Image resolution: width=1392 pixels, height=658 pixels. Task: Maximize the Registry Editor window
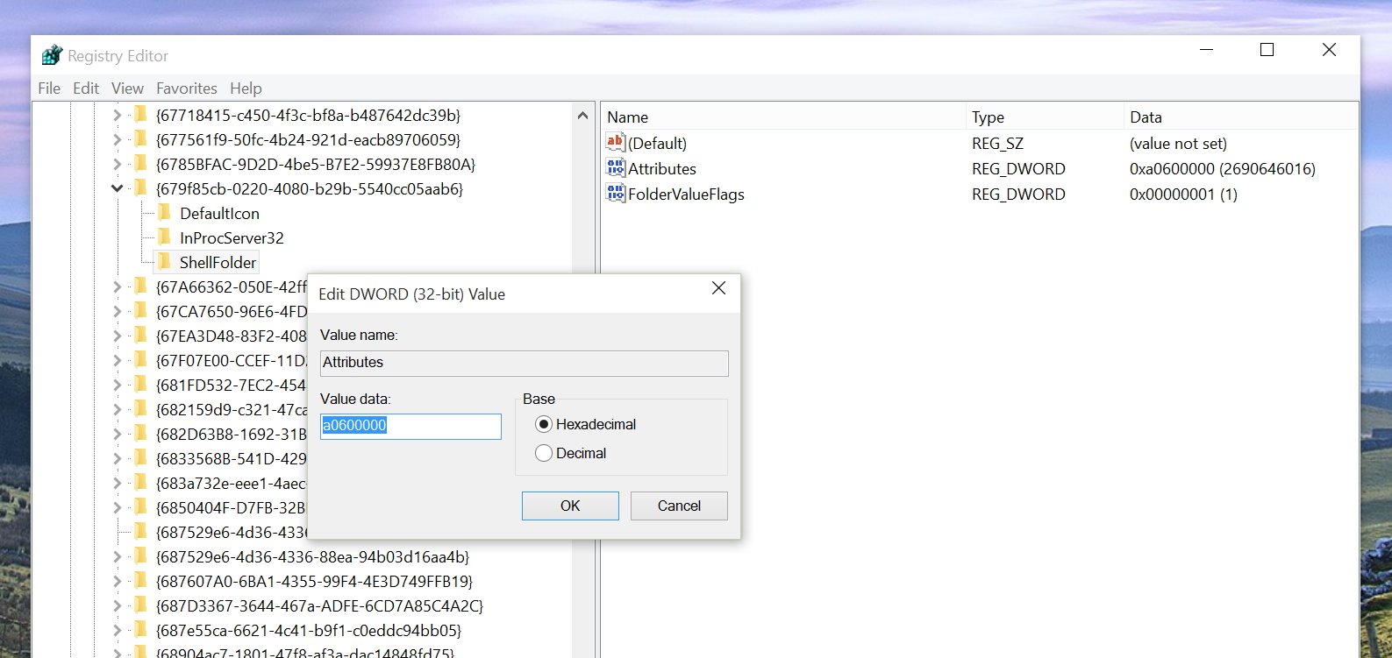(x=1267, y=50)
